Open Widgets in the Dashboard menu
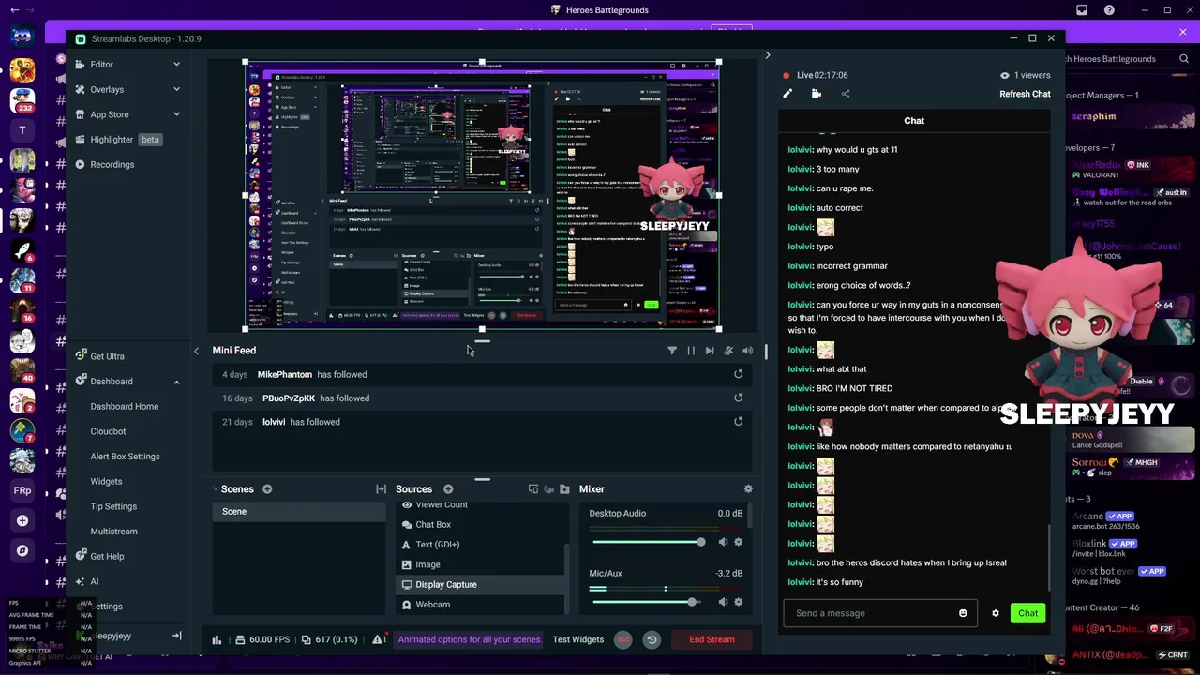Viewport: 1200px width, 675px height. (x=106, y=481)
